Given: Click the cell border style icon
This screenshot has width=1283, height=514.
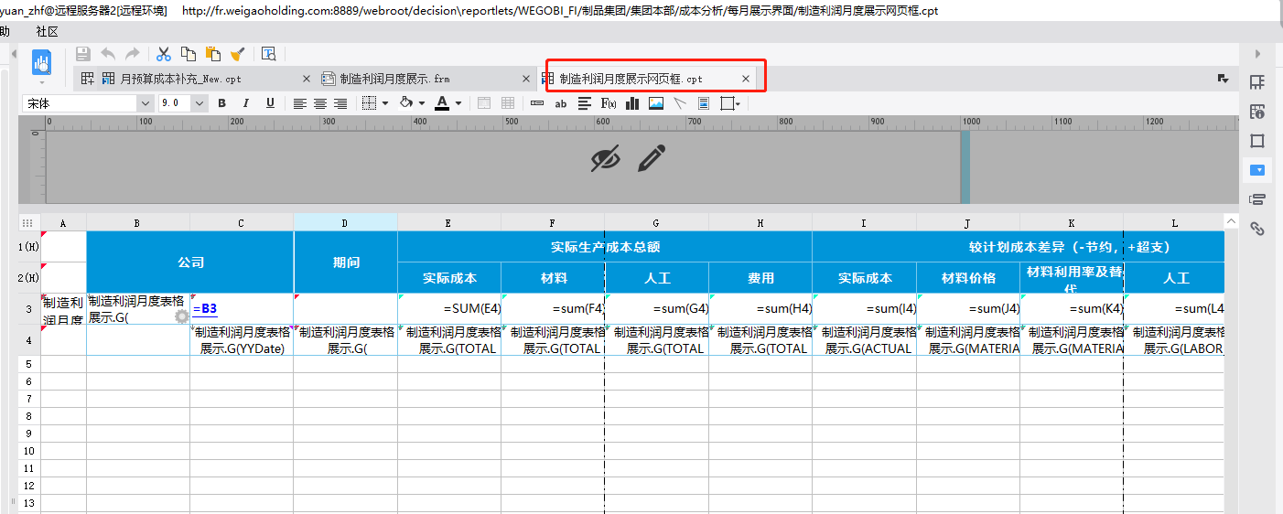Looking at the screenshot, I should point(370,103).
